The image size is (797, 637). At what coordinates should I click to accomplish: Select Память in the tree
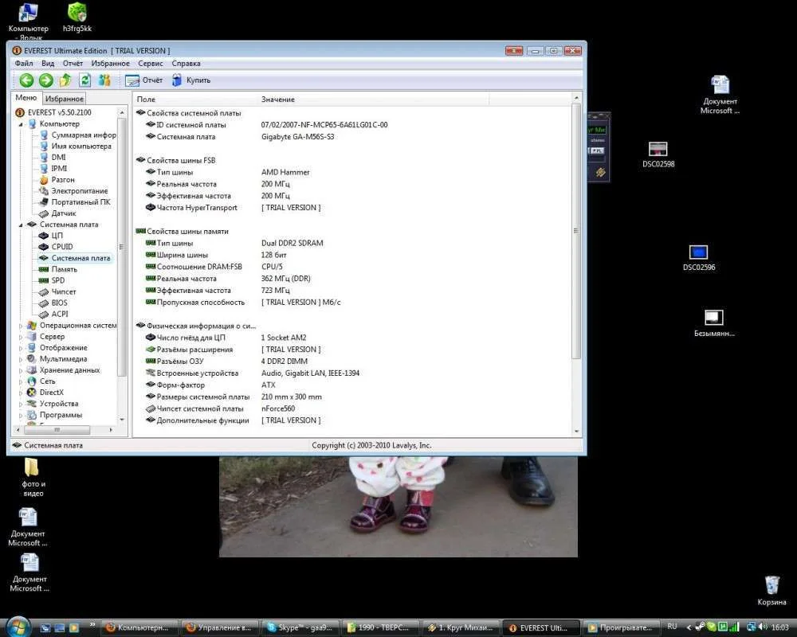click(x=64, y=269)
